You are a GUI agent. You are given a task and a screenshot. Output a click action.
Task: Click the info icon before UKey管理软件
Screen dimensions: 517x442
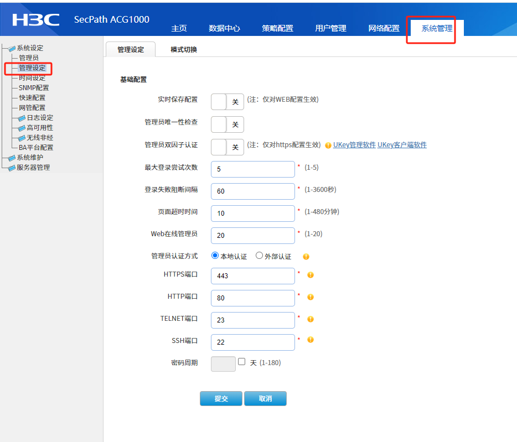coord(328,145)
